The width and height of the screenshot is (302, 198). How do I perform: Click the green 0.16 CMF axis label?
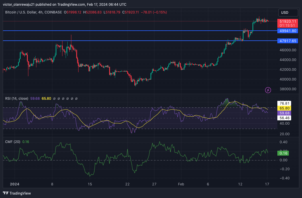[x=283, y=153]
